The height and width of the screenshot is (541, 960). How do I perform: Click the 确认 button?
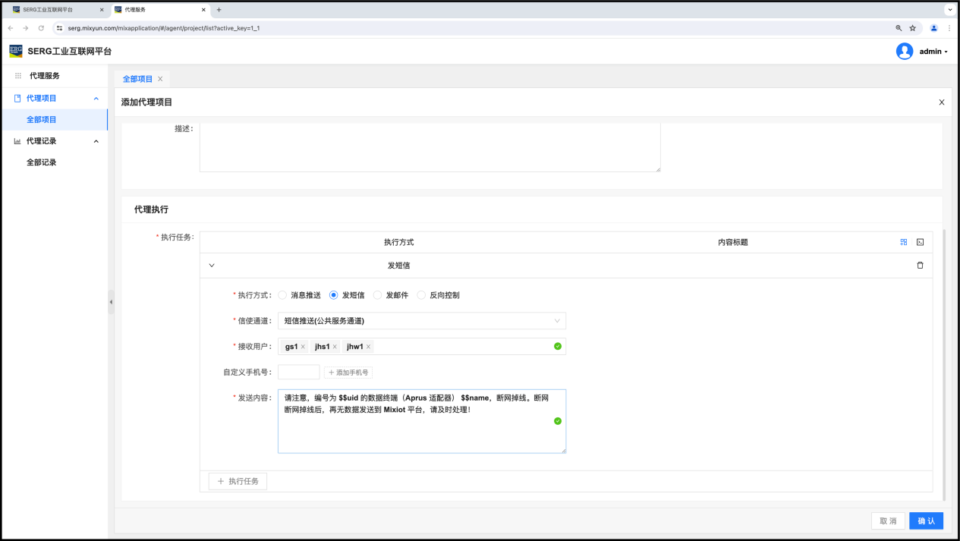coord(926,521)
